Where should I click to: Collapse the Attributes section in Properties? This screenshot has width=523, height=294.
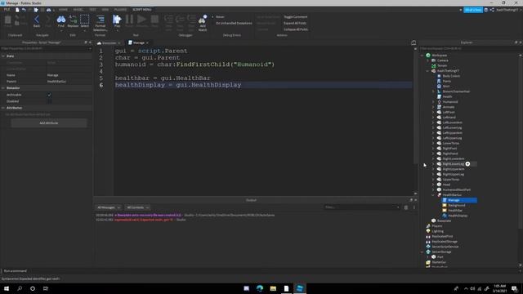click(x=3, y=108)
